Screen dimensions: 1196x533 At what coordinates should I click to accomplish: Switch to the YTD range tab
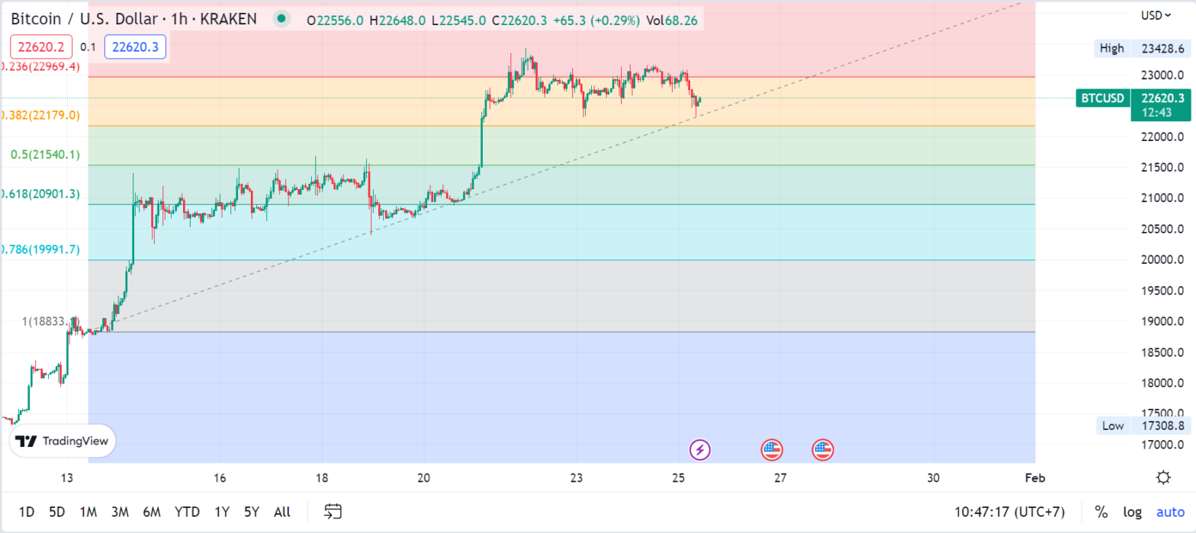point(186,512)
